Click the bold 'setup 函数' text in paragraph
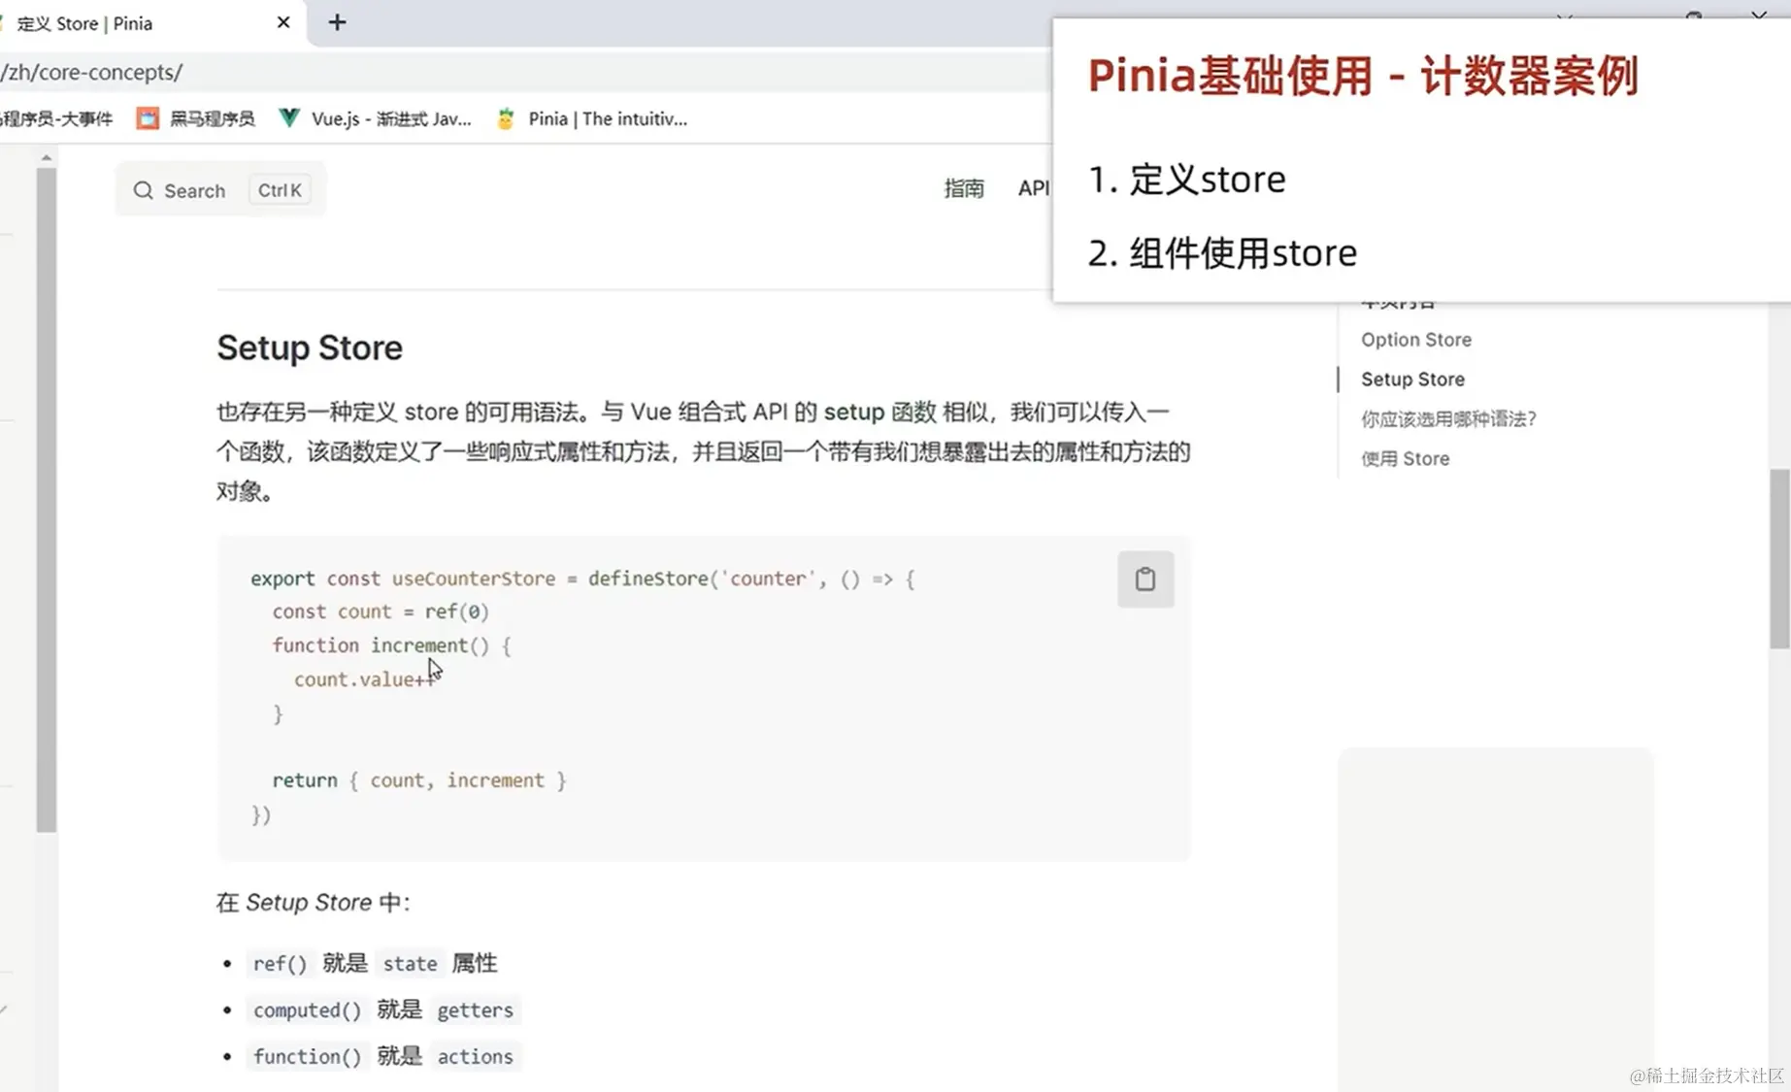 [879, 413]
